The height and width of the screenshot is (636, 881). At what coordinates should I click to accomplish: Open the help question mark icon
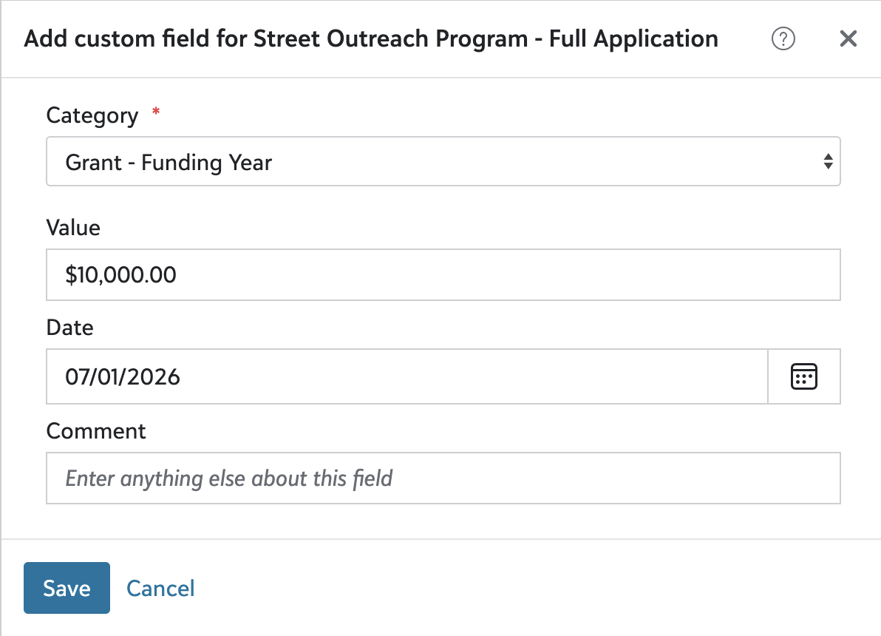(783, 38)
